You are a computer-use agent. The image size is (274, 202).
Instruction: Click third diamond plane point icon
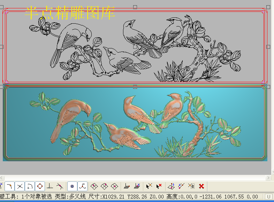point(114,186)
